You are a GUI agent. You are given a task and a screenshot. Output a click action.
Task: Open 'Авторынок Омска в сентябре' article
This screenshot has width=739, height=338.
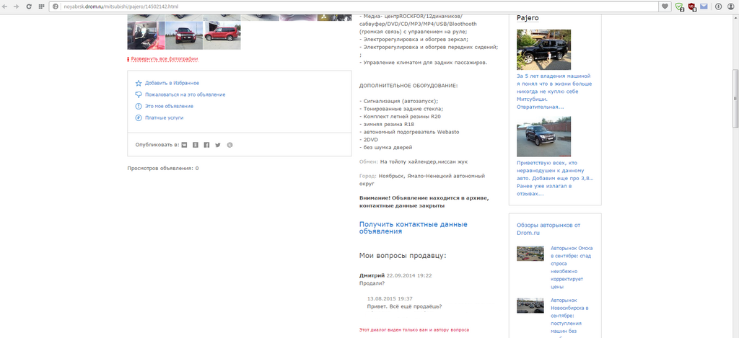[572, 267]
